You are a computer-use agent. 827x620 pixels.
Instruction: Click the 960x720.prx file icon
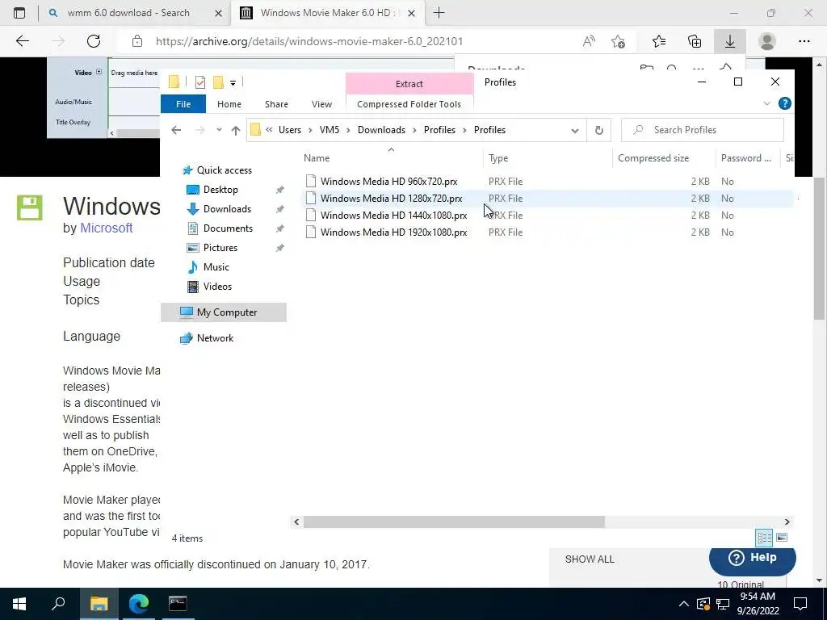point(311,182)
